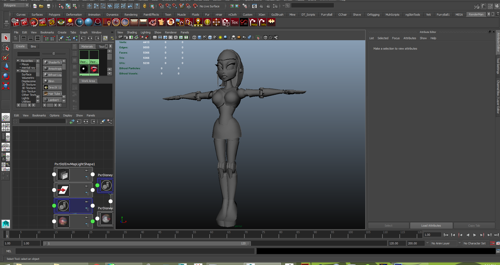Open the No Anim Layer dropdown arrow
The height and width of the screenshot is (265, 500).
427,243
